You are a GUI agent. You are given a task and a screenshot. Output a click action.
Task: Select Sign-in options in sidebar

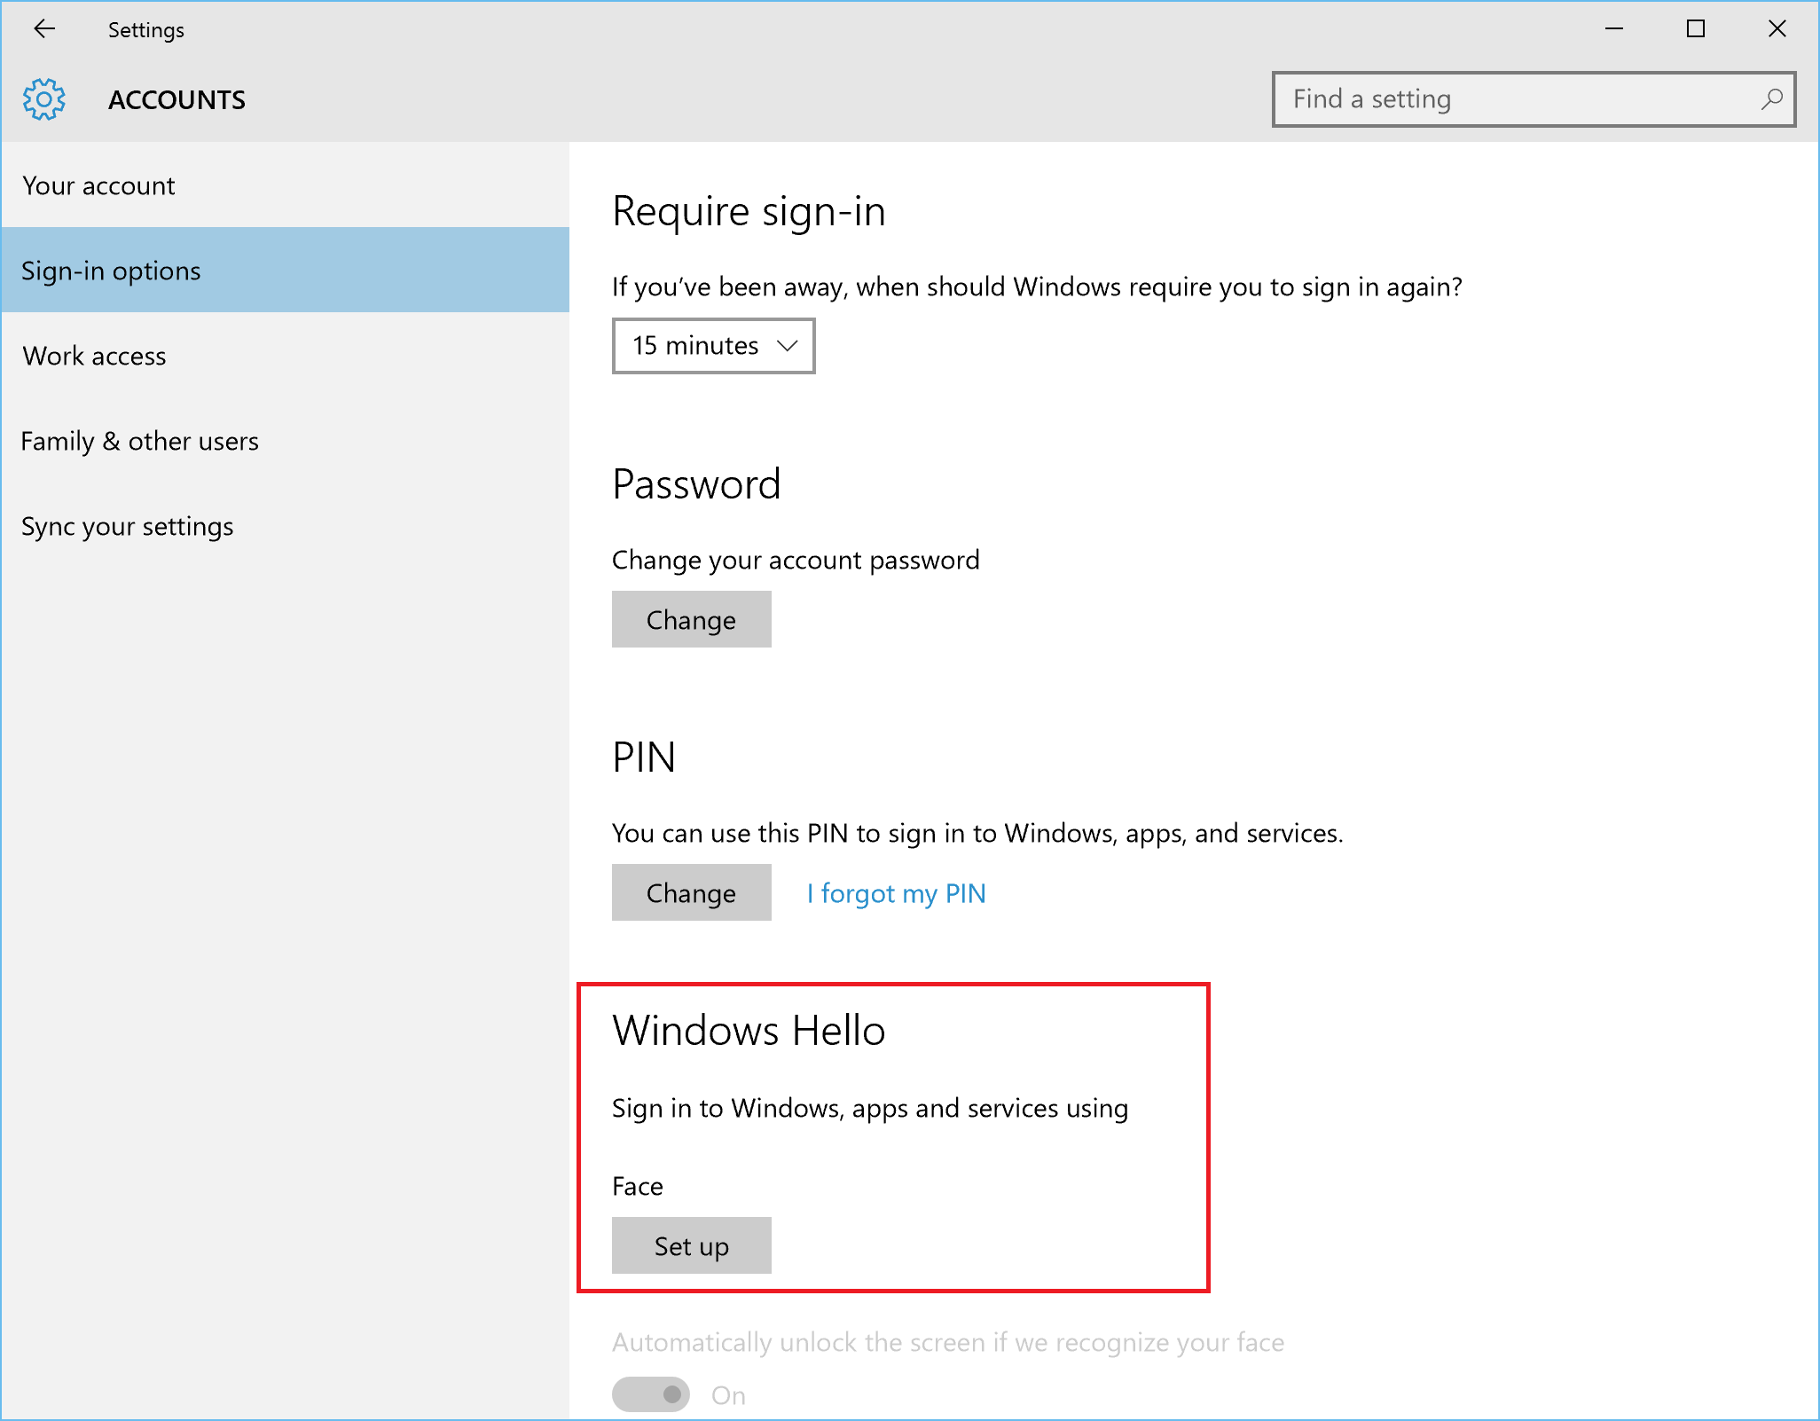285,270
